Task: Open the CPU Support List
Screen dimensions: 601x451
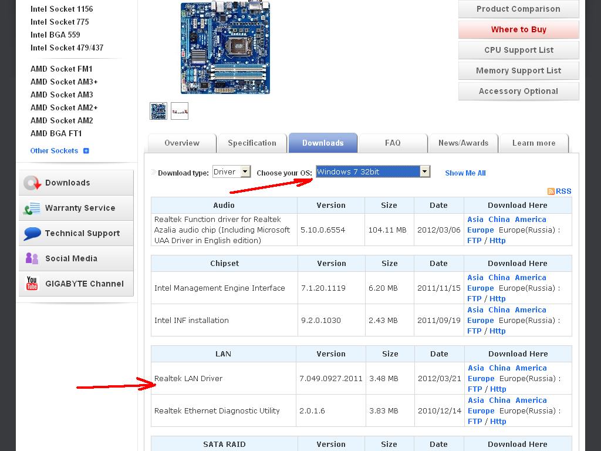Action: tap(519, 51)
